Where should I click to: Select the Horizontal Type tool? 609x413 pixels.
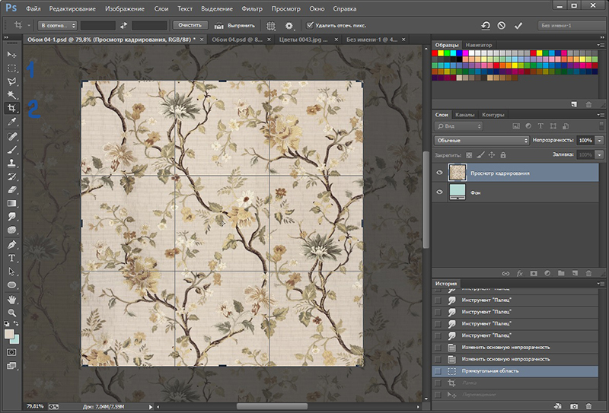pos(11,258)
